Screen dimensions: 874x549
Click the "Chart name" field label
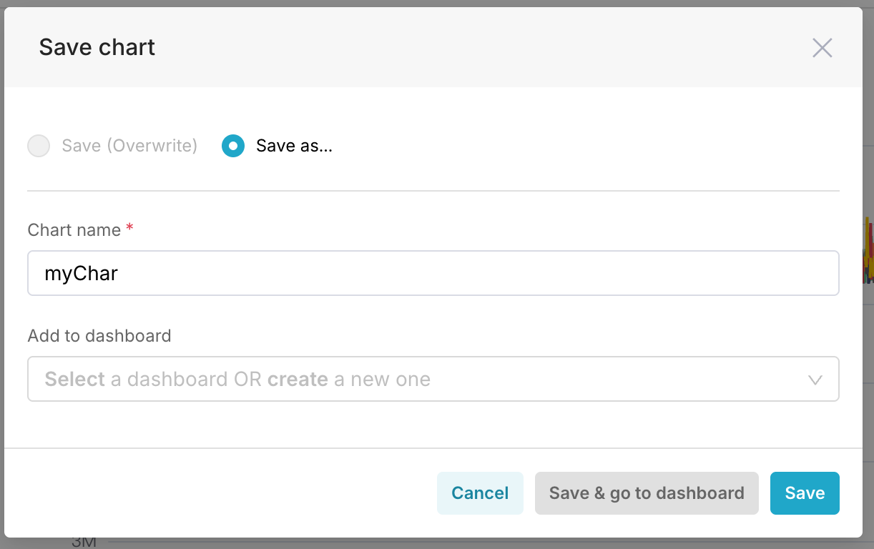point(74,230)
